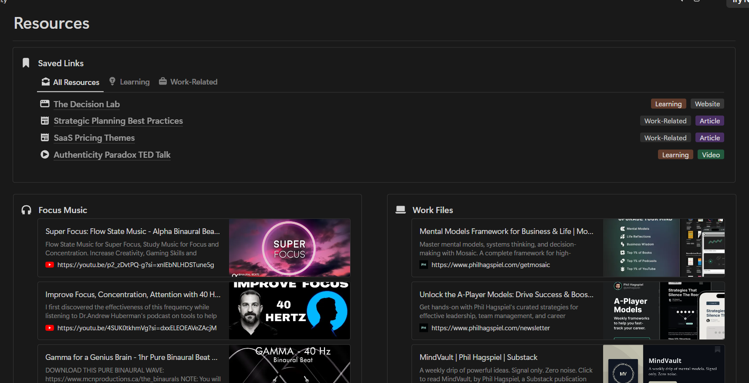Viewport: 749px width, 383px height.
Task: Click PH favicon beside newsletter URL
Action: (424, 328)
